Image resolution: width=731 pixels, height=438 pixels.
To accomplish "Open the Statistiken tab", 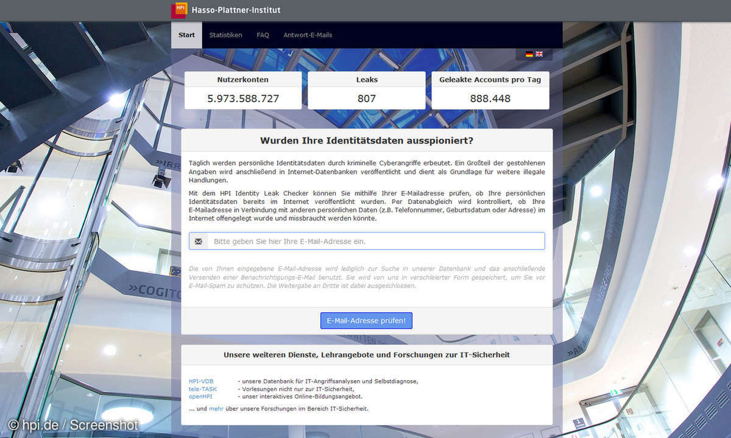I will [225, 35].
